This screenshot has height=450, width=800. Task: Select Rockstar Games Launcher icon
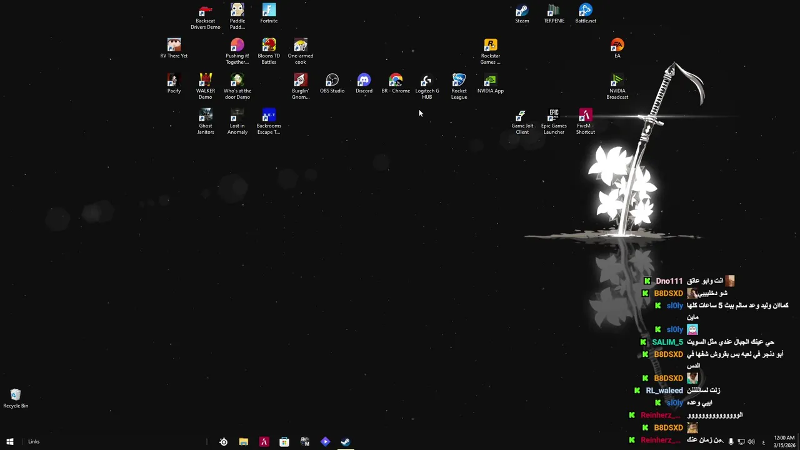[491, 52]
